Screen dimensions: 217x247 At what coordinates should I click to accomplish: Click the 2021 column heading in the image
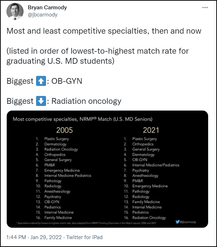(150, 130)
